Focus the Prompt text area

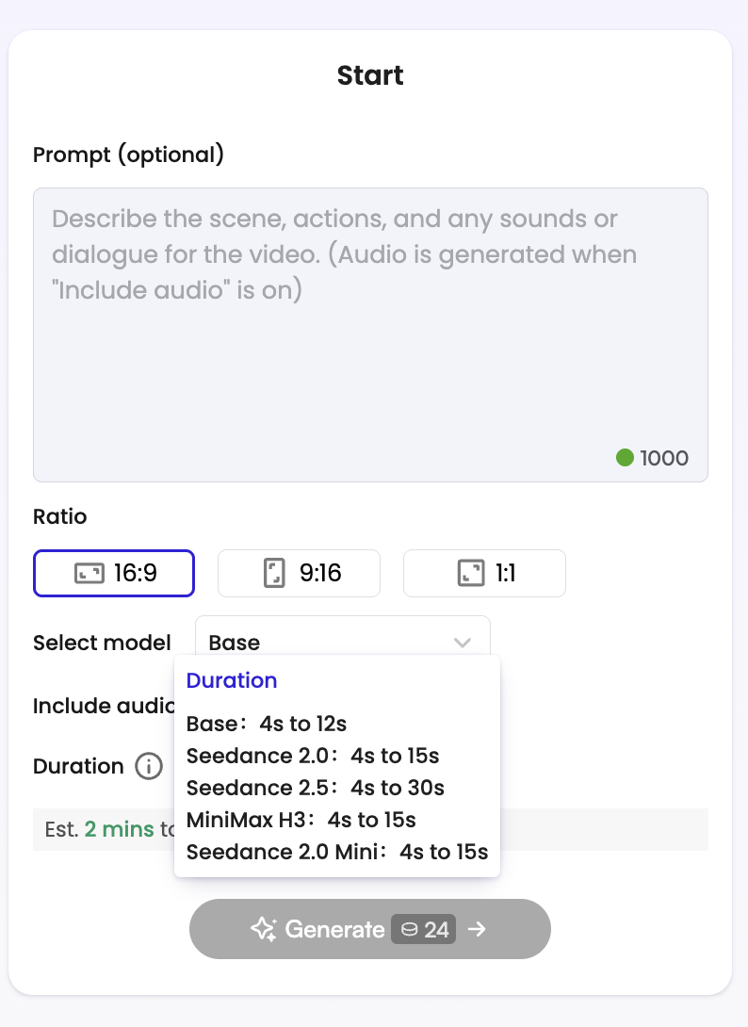pos(371,335)
